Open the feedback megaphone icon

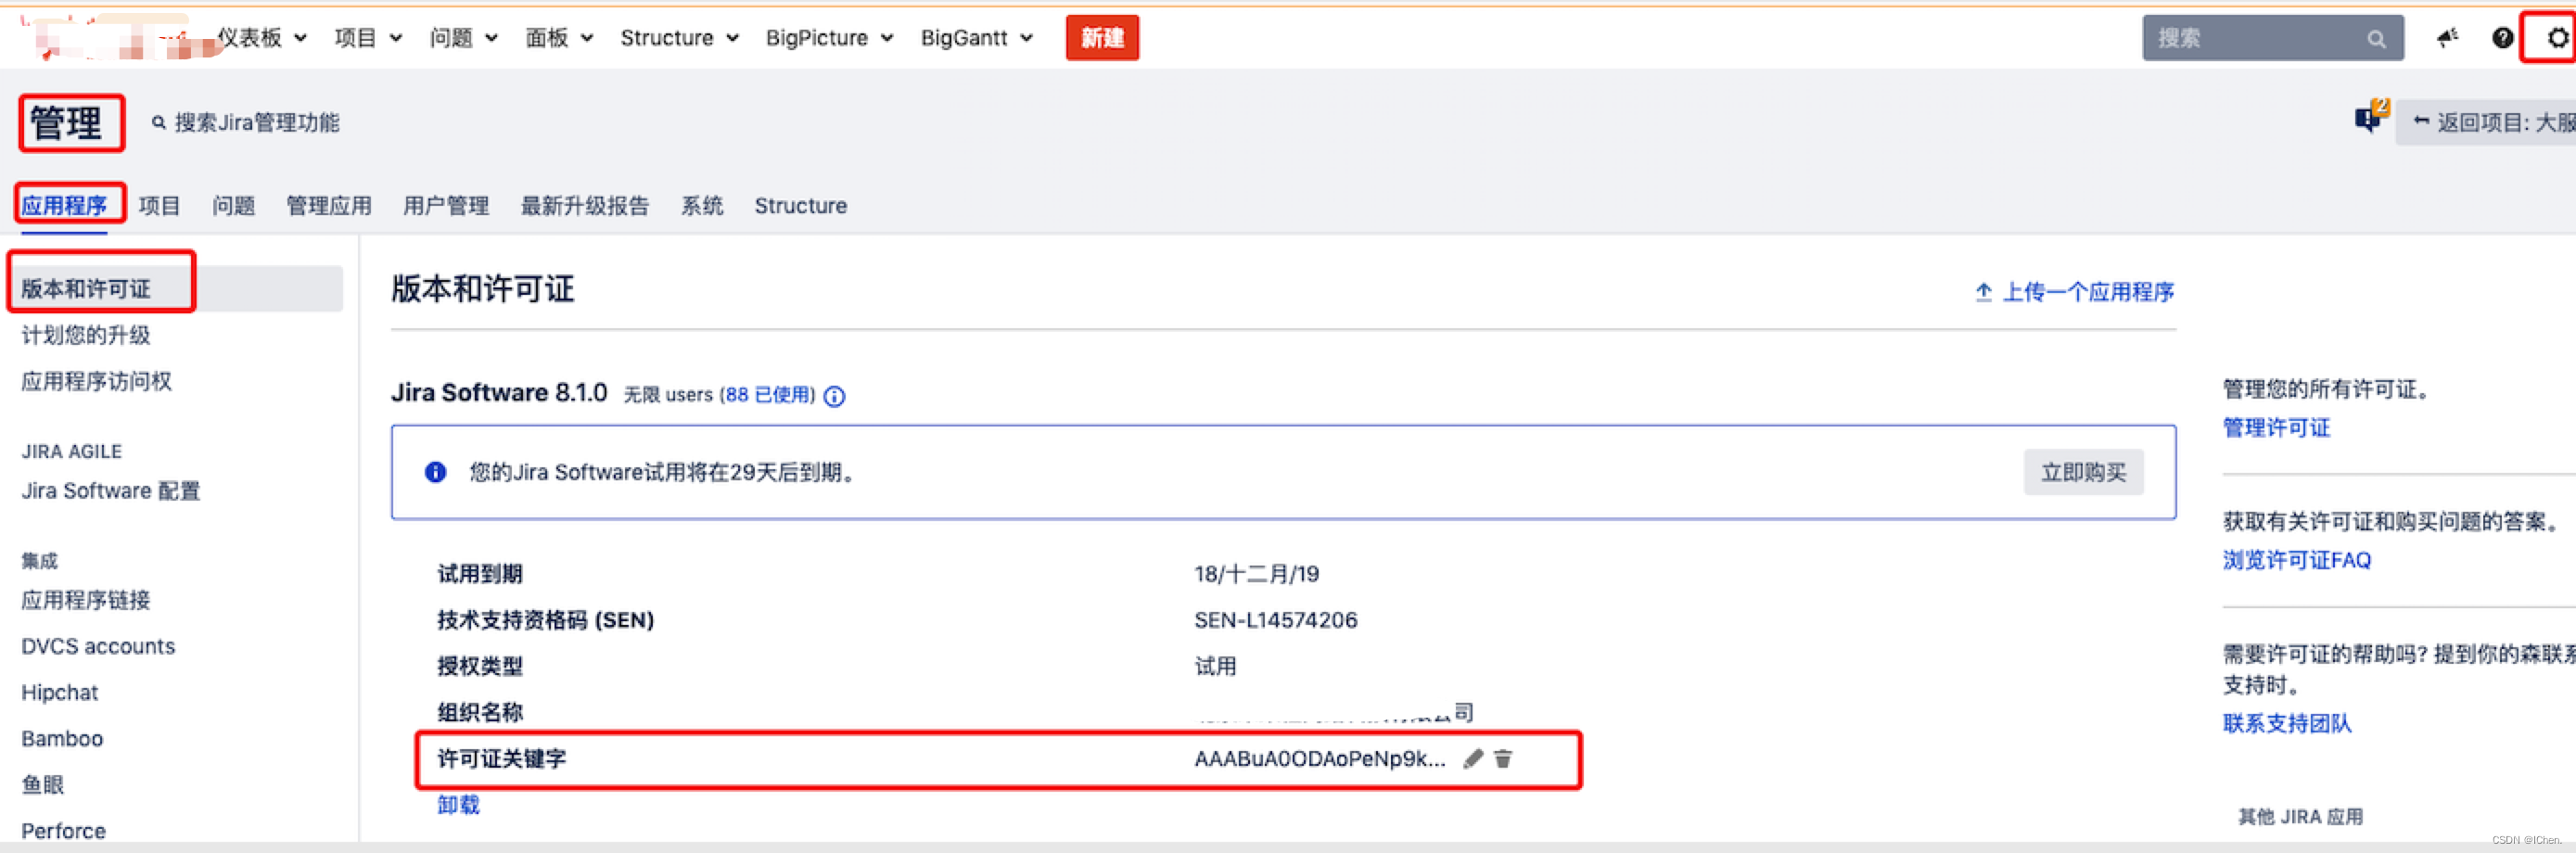click(x=2446, y=38)
